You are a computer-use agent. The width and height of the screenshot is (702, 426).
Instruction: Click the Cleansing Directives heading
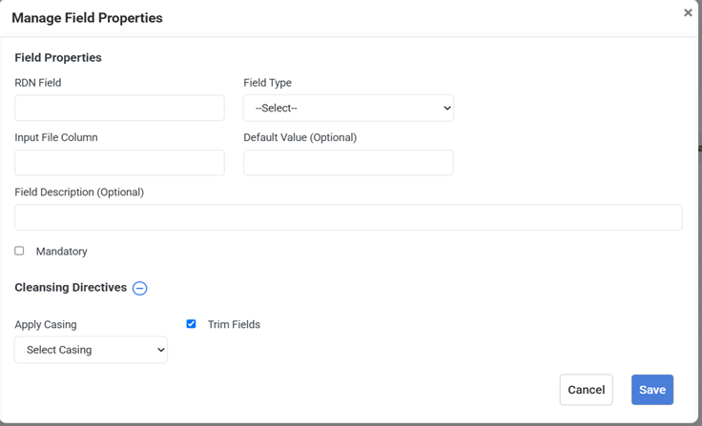tap(71, 288)
